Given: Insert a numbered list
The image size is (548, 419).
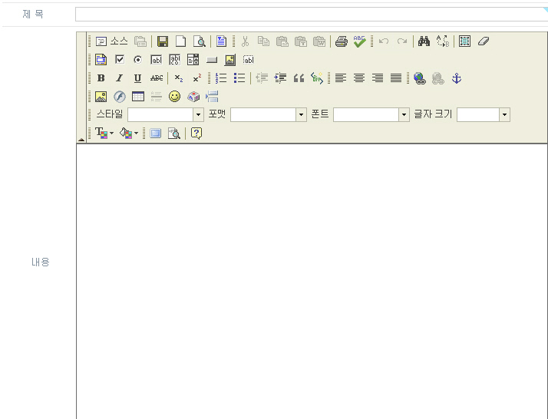Looking at the screenshot, I should click(221, 78).
